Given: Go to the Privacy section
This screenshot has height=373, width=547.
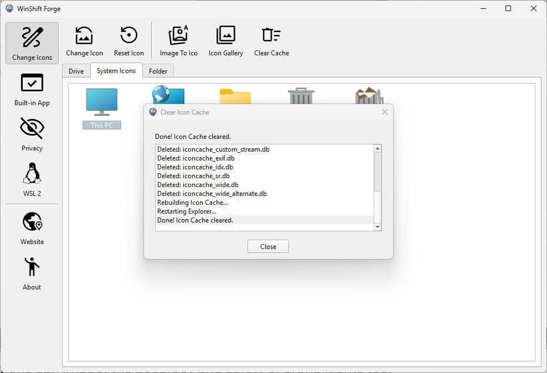Looking at the screenshot, I should coord(32,134).
